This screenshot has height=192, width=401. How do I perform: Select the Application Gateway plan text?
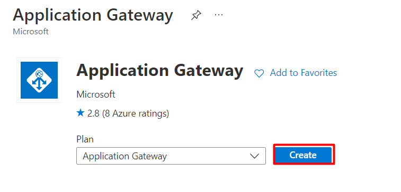[x=125, y=156]
